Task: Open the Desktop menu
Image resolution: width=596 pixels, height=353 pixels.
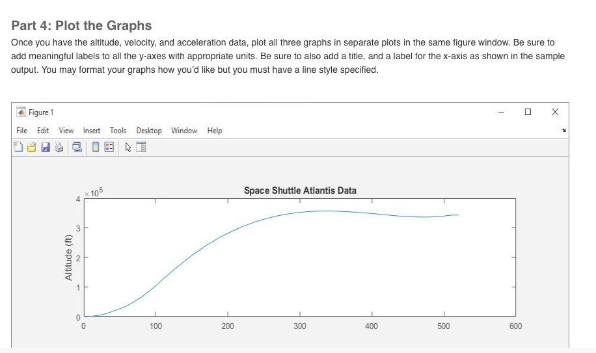Action: coord(149,131)
